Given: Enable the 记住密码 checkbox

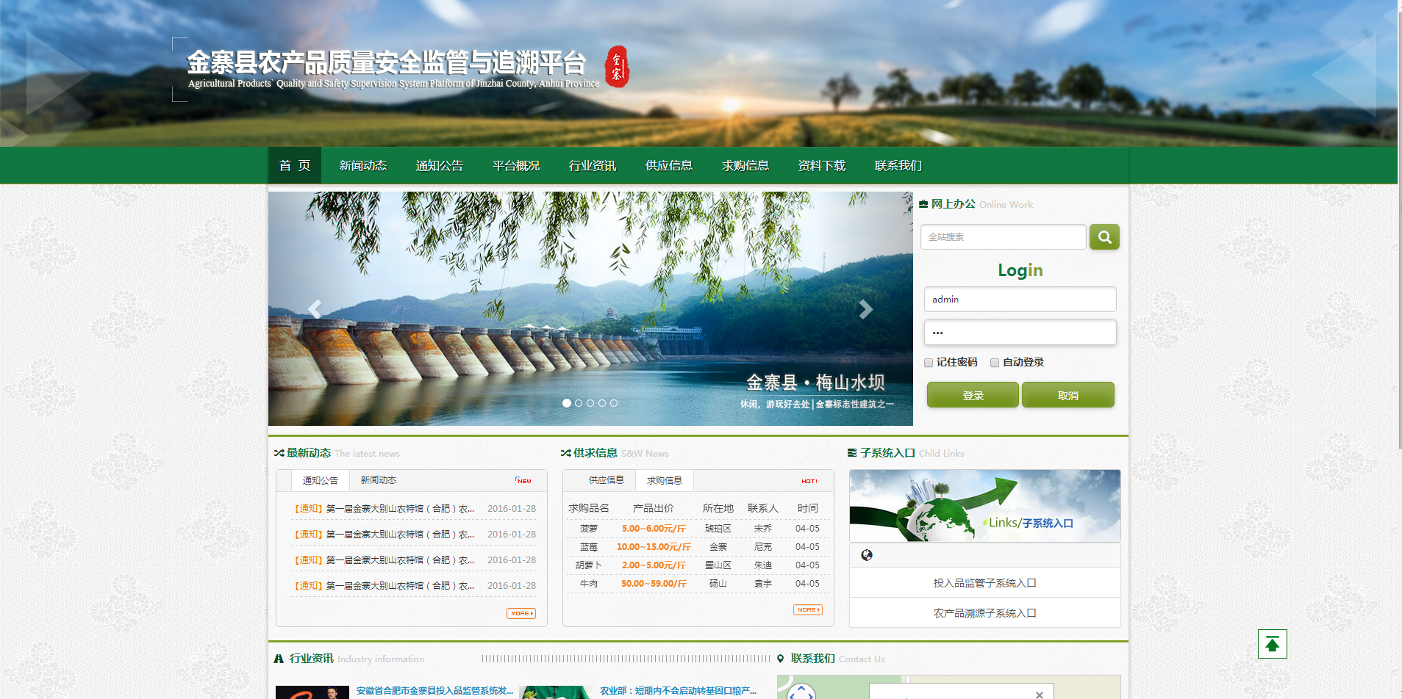Looking at the screenshot, I should pyautogui.click(x=929, y=363).
